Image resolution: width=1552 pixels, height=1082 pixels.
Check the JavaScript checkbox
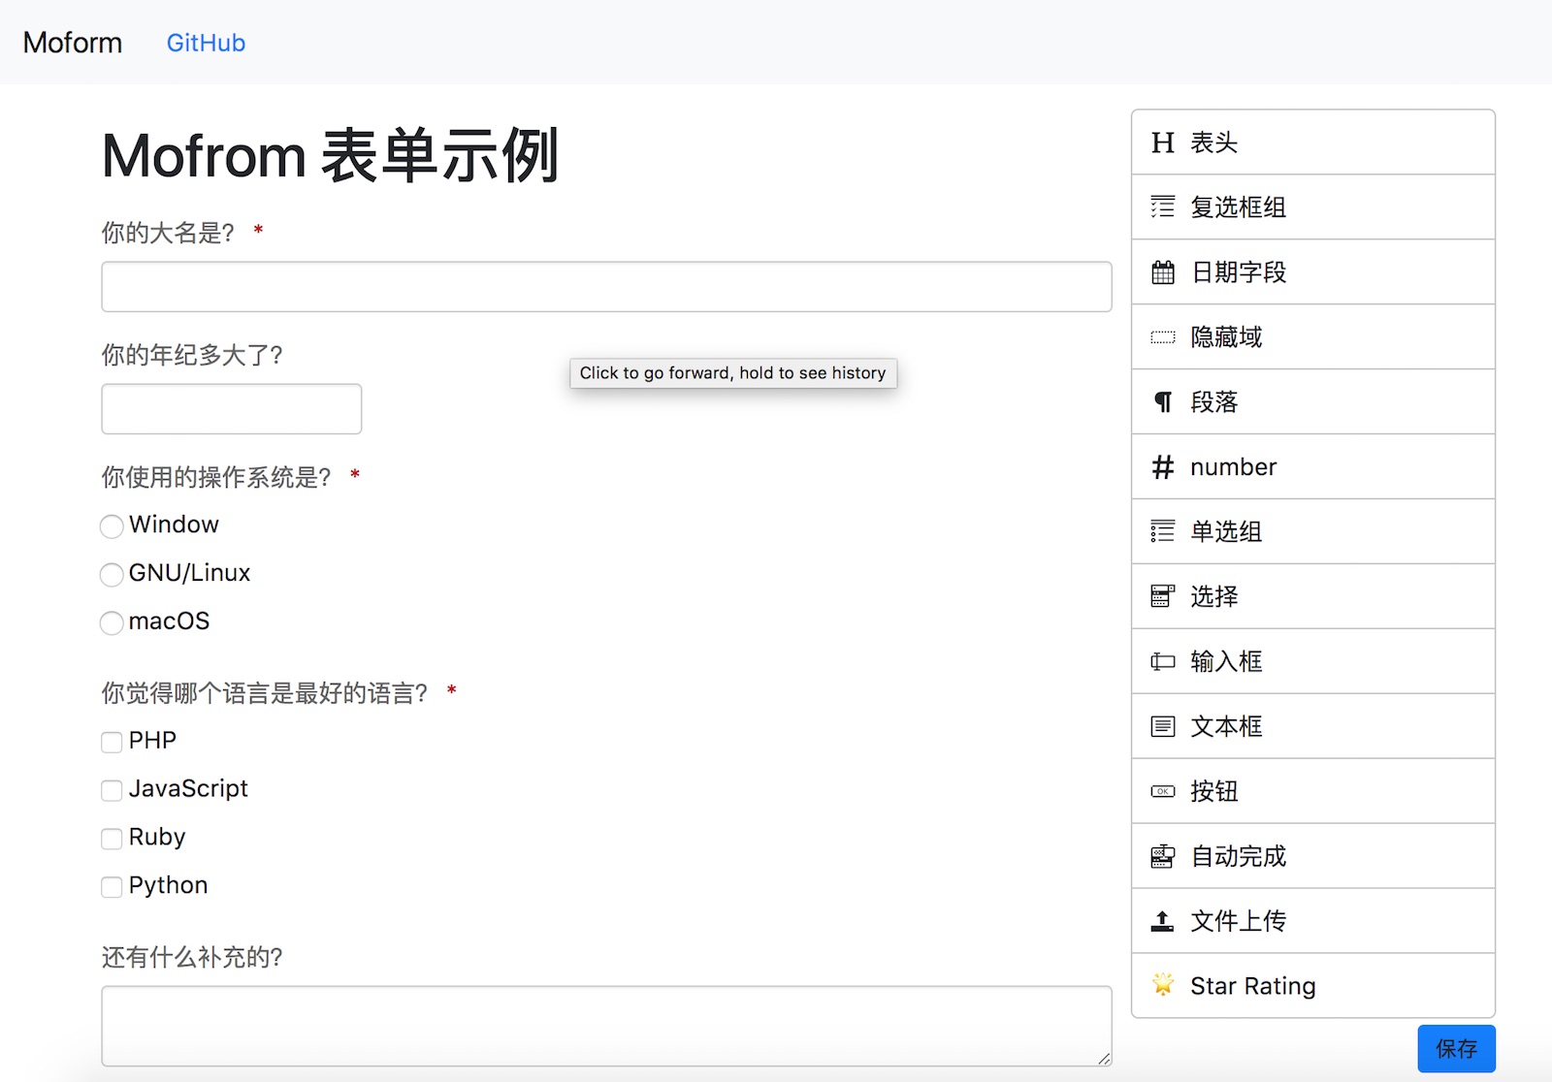[112, 790]
